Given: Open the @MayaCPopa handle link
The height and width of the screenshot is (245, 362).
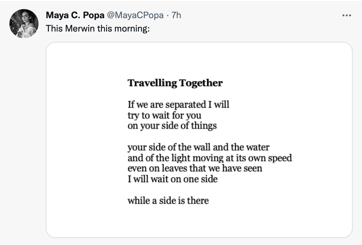Looking at the screenshot, I should pyautogui.click(x=135, y=15).
